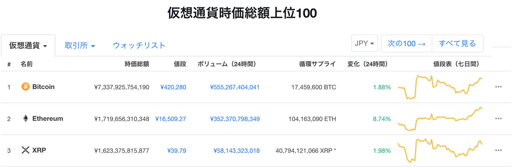The height and width of the screenshot is (167, 512).
Task: Sort by 時価総額 column header
Action: click(x=137, y=64)
